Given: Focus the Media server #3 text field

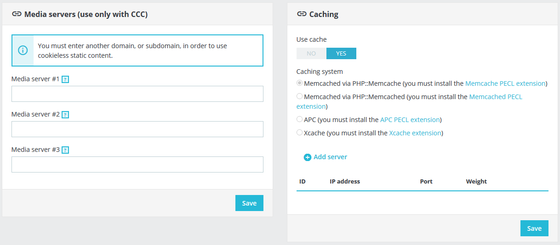Looking at the screenshot, I should point(137,164).
